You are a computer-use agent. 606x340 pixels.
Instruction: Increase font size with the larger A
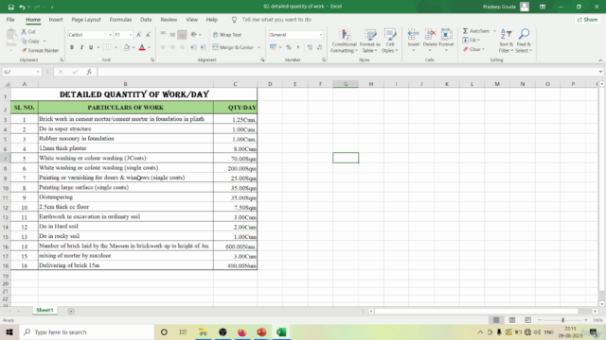click(139, 35)
